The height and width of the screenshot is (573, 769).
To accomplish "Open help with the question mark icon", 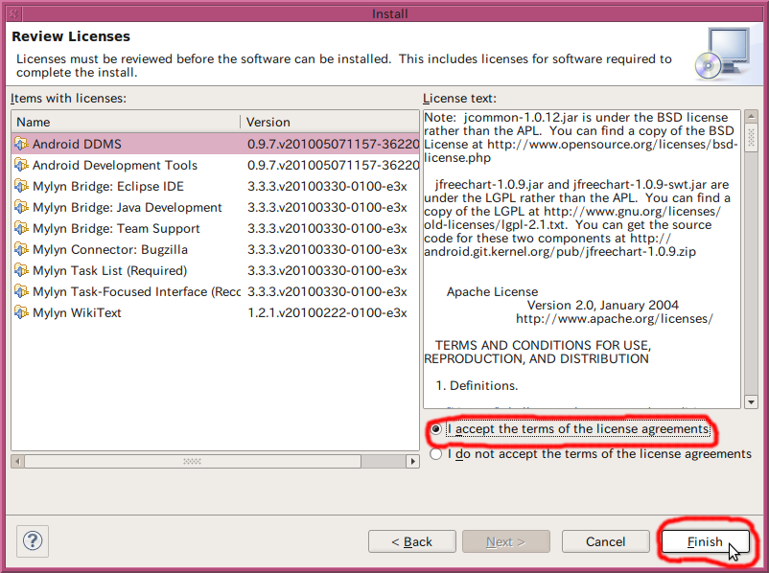I will click(x=33, y=541).
